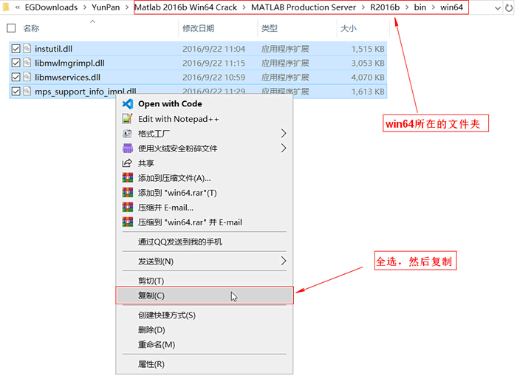
Task: Click the 1,515 KB size cell
Action: click(368, 49)
